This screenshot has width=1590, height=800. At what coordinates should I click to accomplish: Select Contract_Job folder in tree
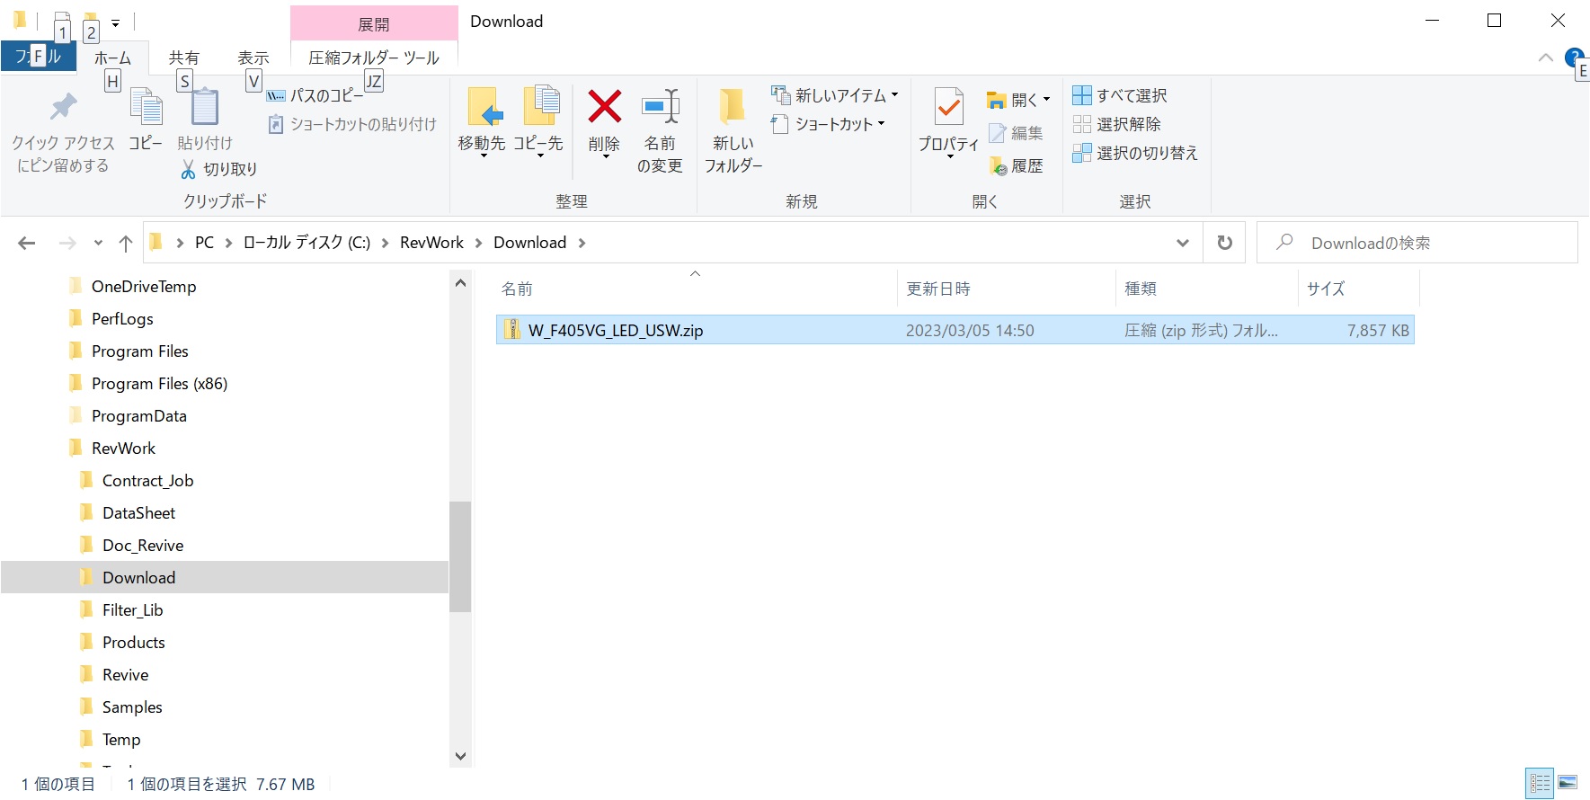[x=147, y=481]
